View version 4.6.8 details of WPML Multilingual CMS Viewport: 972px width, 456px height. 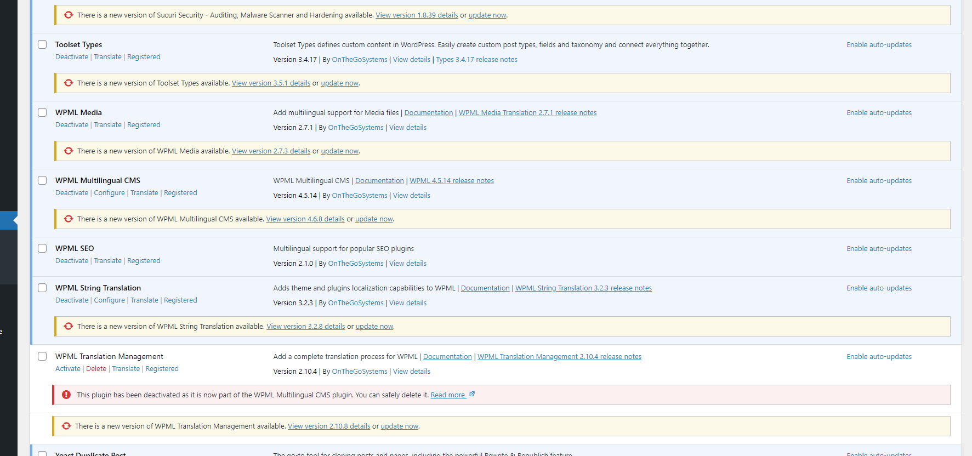[x=305, y=219]
